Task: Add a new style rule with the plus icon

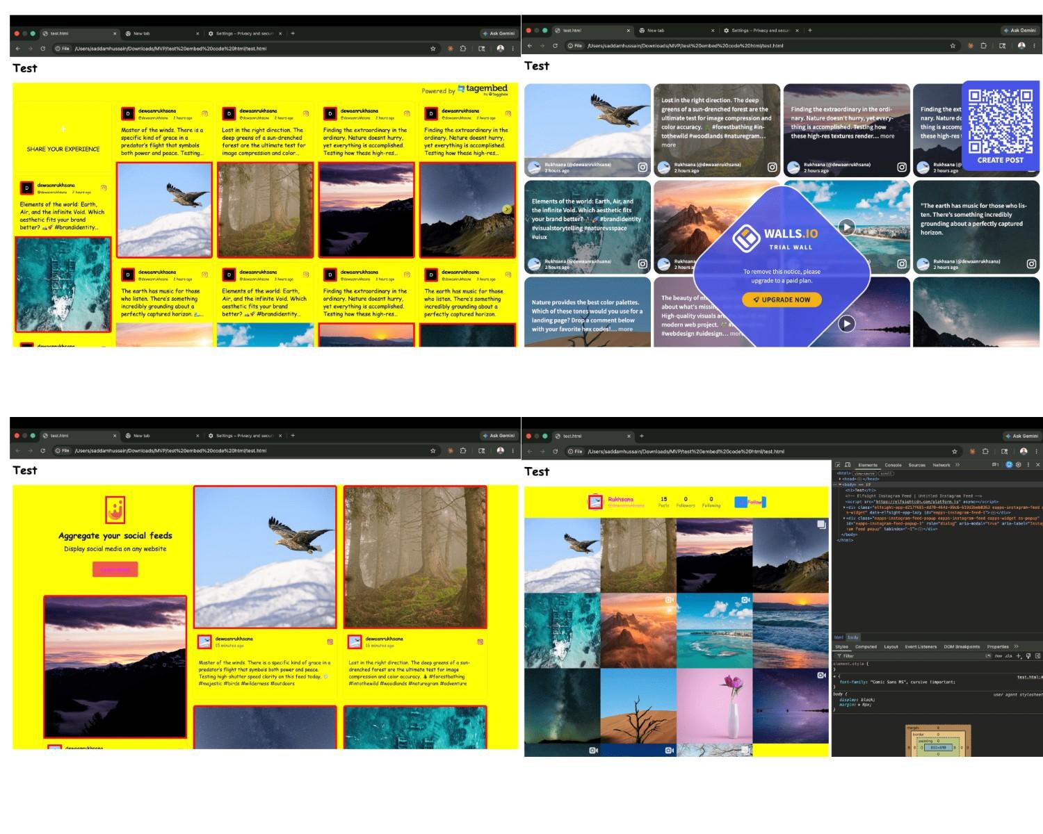Action: coord(1018,656)
